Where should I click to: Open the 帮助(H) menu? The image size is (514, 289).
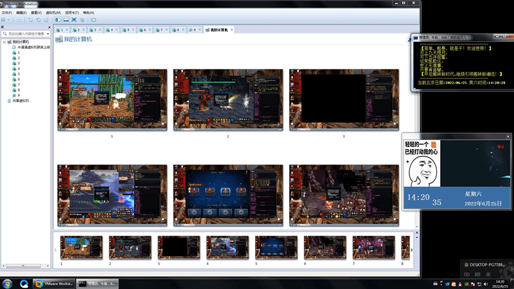(89, 12)
